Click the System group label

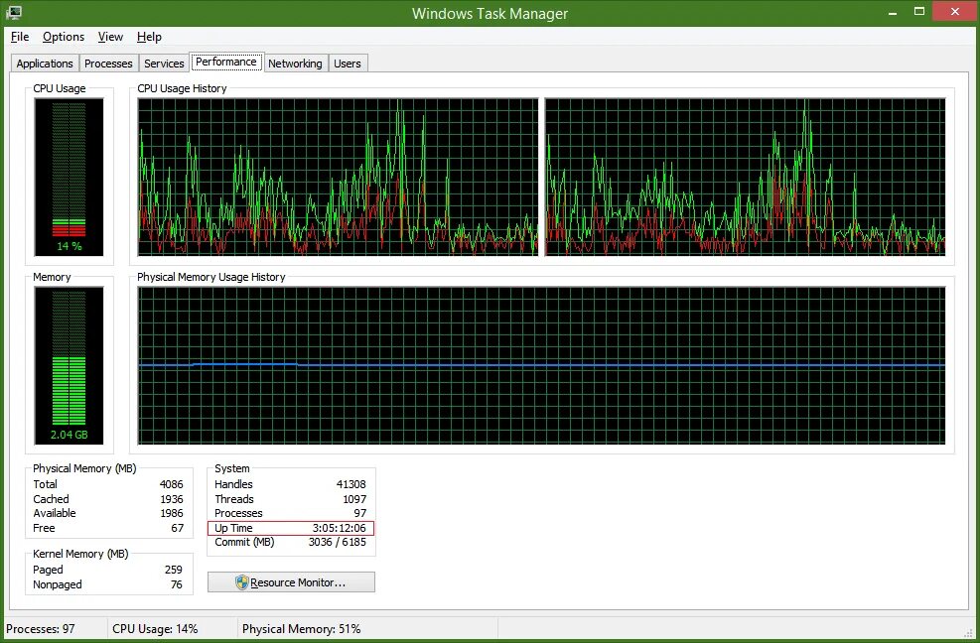click(232, 468)
